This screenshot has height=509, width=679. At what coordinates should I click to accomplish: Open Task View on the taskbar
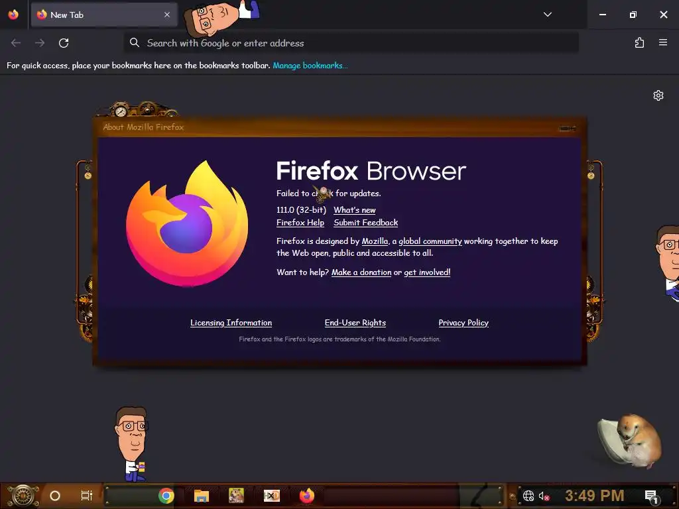87,496
